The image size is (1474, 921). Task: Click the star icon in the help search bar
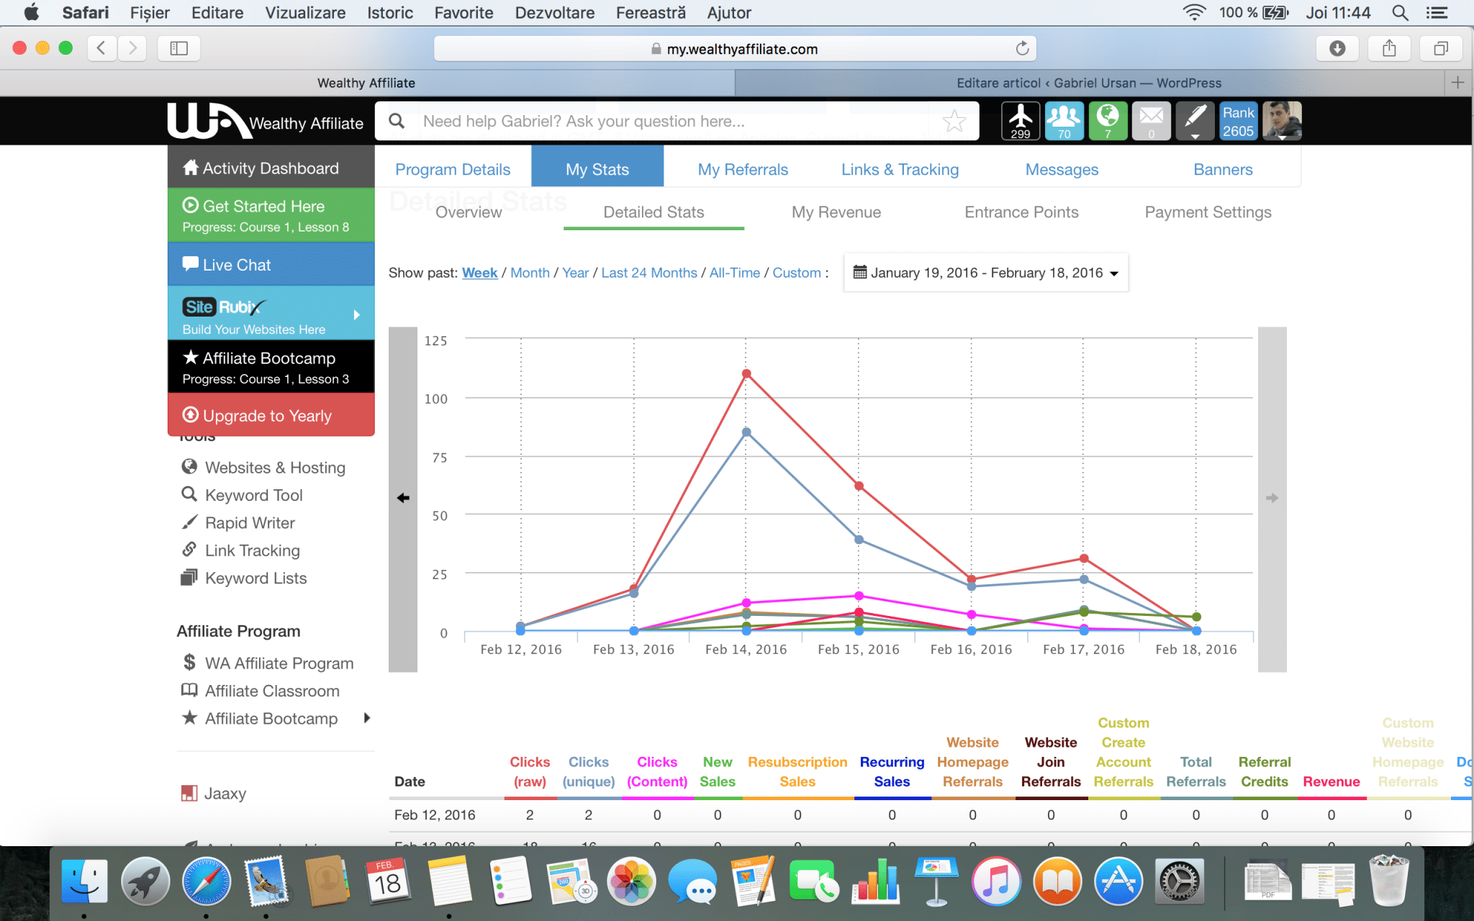[954, 121]
